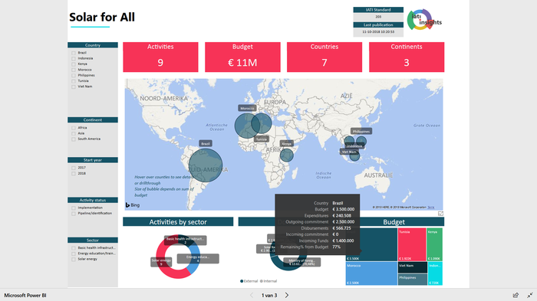Image resolution: width=537 pixels, height=301 pixels.
Task: Click the IATI insights logo
Action: pyautogui.click(x=424, y=20)
